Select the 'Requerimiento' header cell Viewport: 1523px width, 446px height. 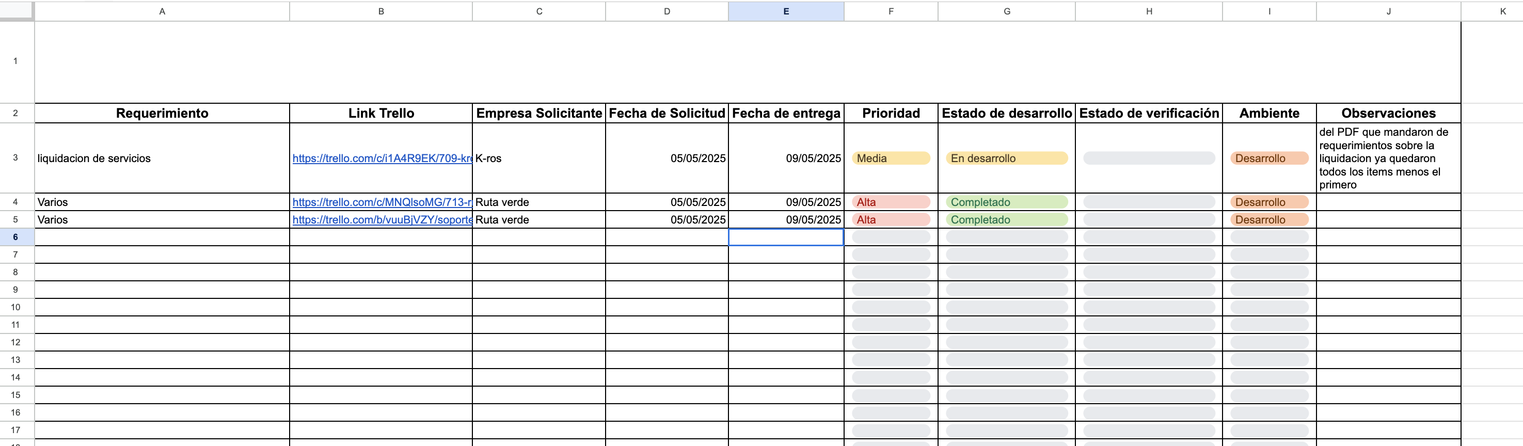click(162, 113)
